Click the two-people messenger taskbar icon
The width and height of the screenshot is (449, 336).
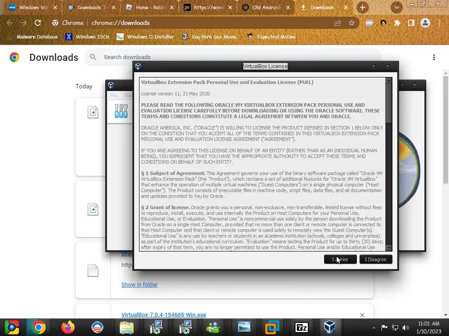pos(214,327)
